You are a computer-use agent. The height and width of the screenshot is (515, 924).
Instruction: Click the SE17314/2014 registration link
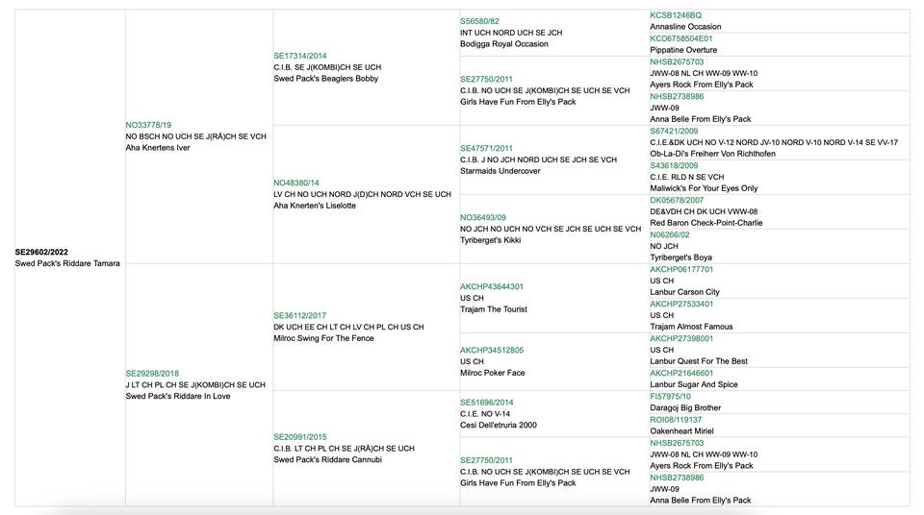pyautogui.click(x=300, y=56)
